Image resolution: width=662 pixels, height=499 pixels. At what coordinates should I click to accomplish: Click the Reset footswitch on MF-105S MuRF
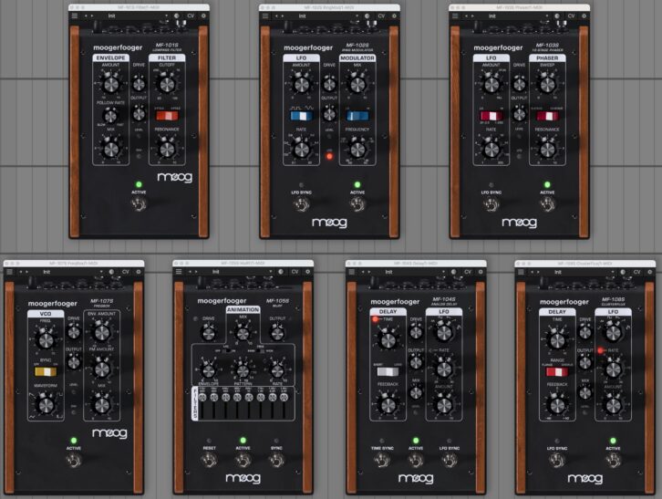tap(210, 461)
